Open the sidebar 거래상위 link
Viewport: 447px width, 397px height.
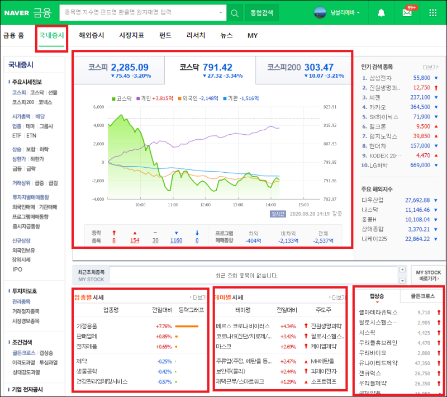pyautogui.click(x=21, y=183)
